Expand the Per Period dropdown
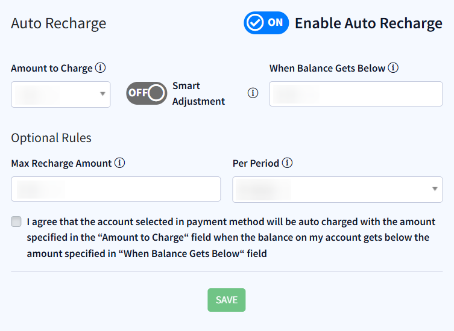454x331 pixels. click(x=337, y=190)
